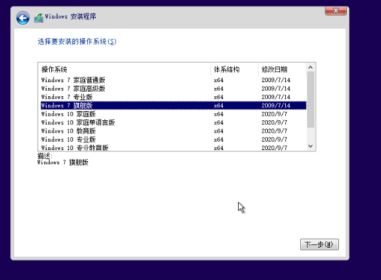Image resolution: width=381 pixels, height=280 pixels.
Task: Select Windows 10 家庭单语言版 row
Action: tap(173, 122)
